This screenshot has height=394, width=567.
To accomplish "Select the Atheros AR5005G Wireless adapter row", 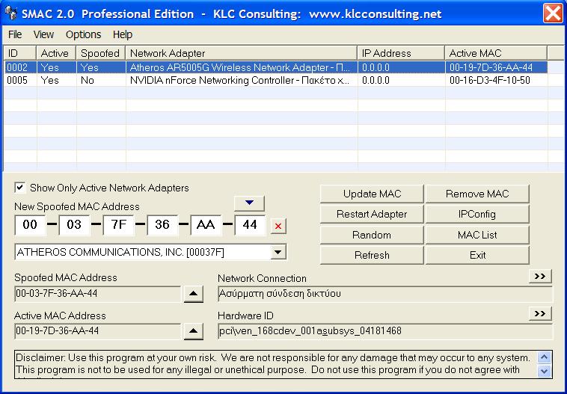I will 275,67.
